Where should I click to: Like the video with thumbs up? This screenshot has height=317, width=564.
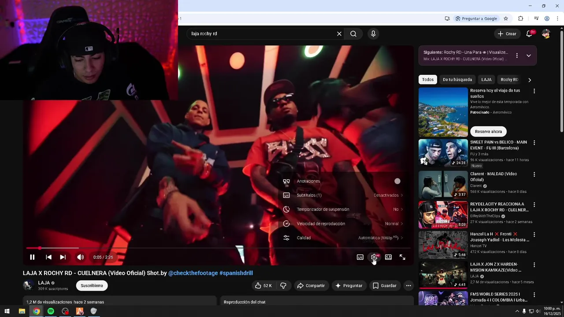point(263,286)
